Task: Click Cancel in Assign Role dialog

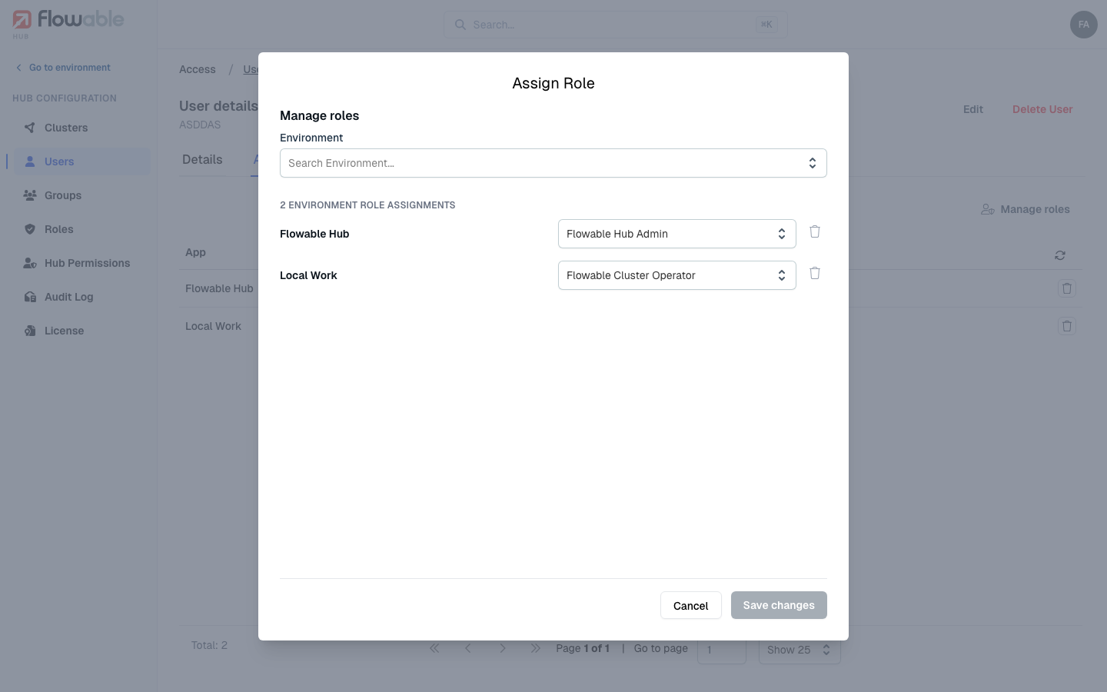Action: click(690, 605)
